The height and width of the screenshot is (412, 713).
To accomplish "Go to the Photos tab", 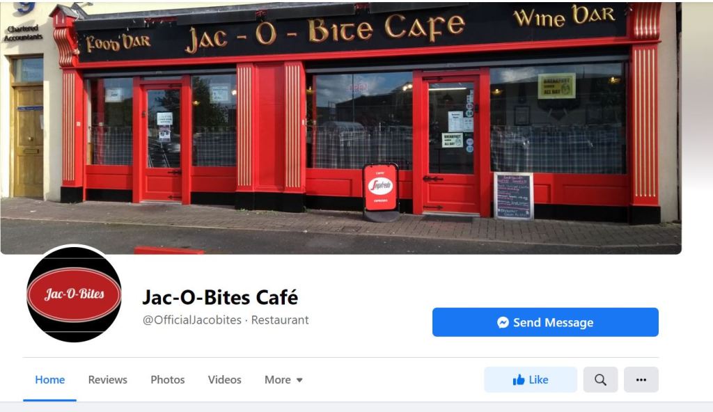I will 167,380.
